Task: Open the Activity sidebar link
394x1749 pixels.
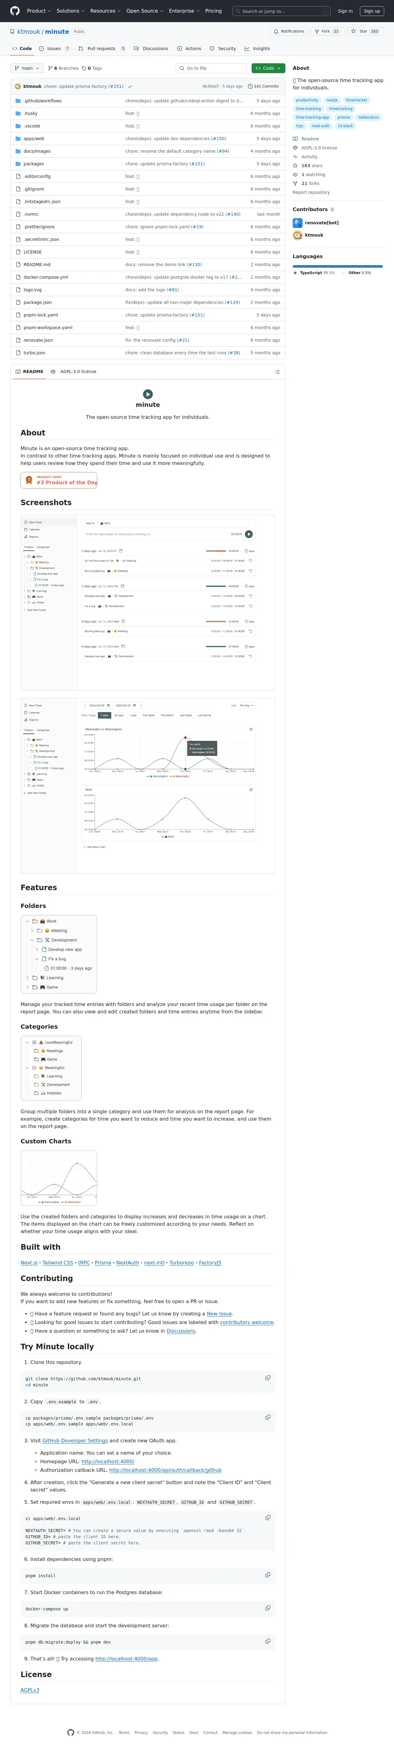Action: [305, 157]
